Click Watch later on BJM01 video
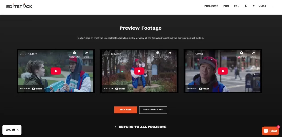 click(x=241, y=54)
